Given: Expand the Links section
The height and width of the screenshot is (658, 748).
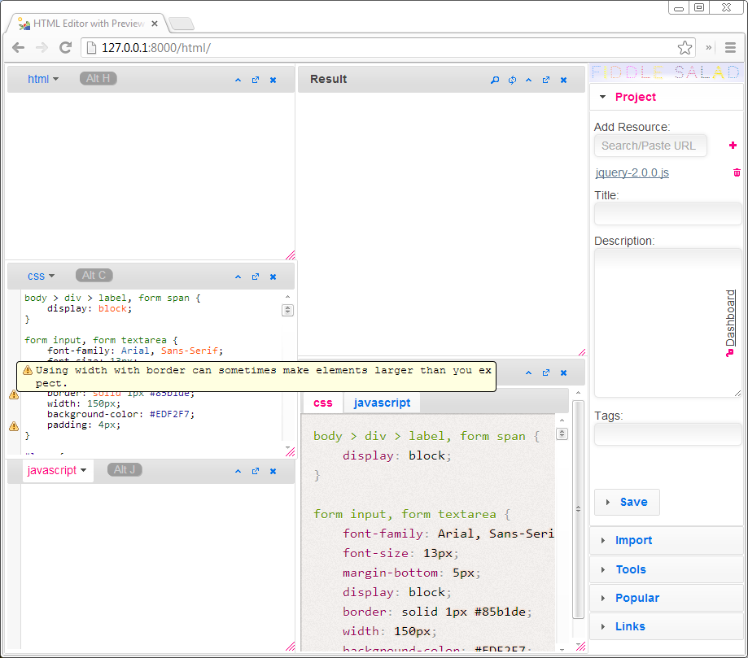Looking at the screenshot, I should (667, 627).
